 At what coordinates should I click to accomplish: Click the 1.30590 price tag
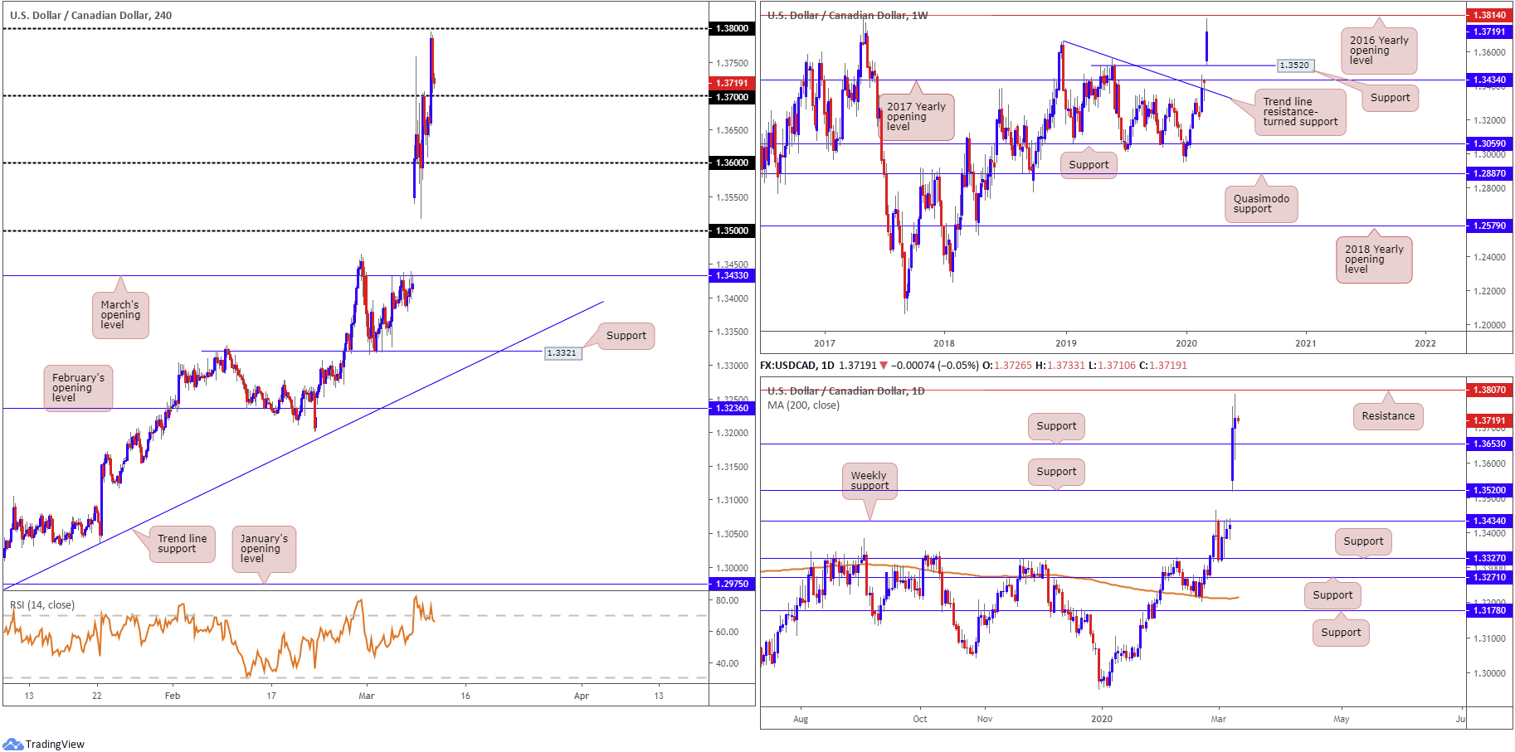click(1488, 143)
